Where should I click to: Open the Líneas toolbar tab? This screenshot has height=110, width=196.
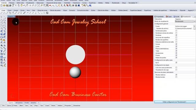pyautogui.click(x=3, y=10)
